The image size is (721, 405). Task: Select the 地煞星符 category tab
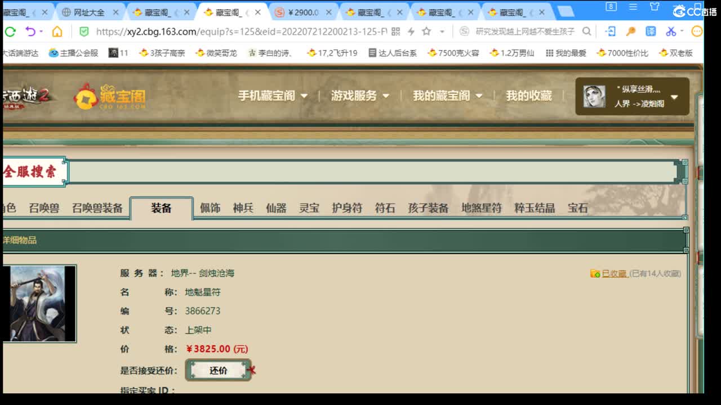tap(482, 208)
